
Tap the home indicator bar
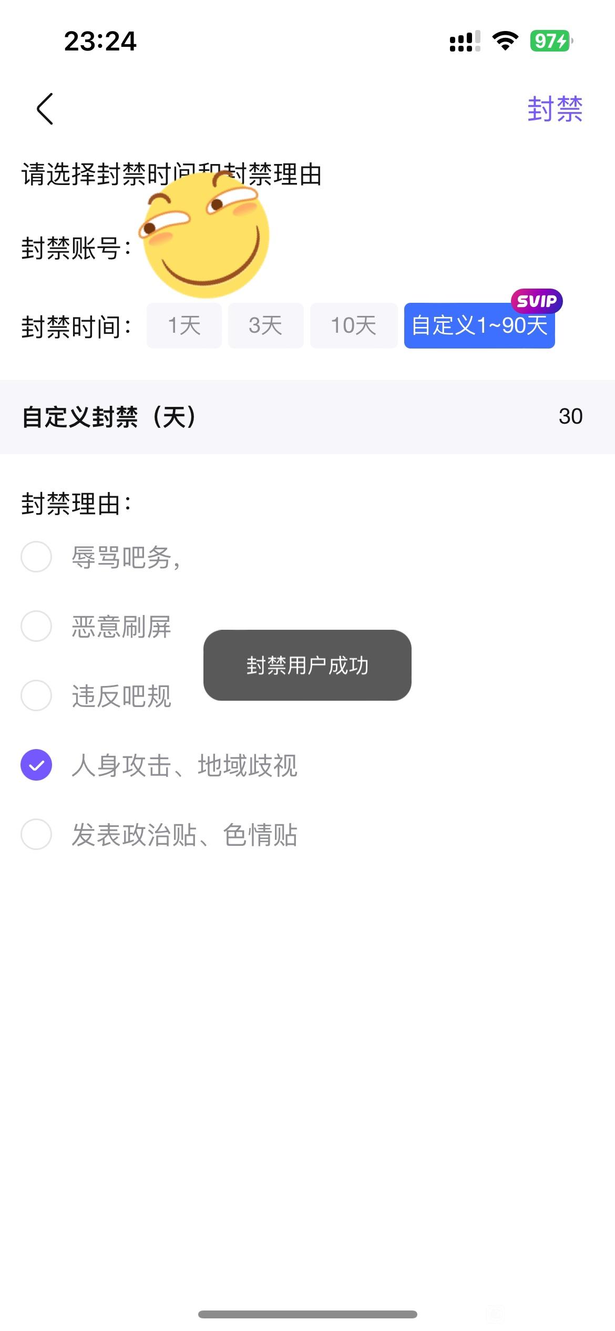point(307,1314)
